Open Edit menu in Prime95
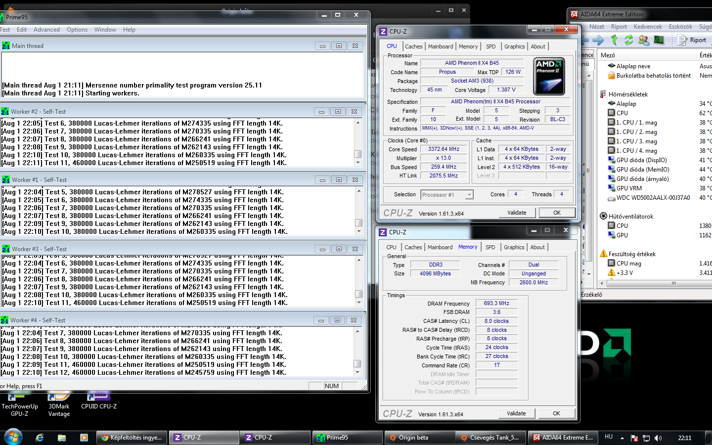 coord(22,30)
